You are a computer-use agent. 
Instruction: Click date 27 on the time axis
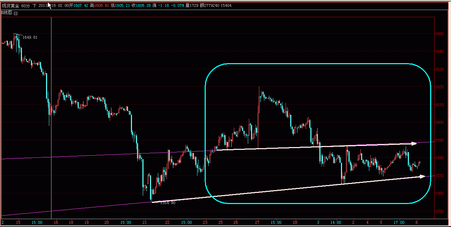tap(258, 222)
